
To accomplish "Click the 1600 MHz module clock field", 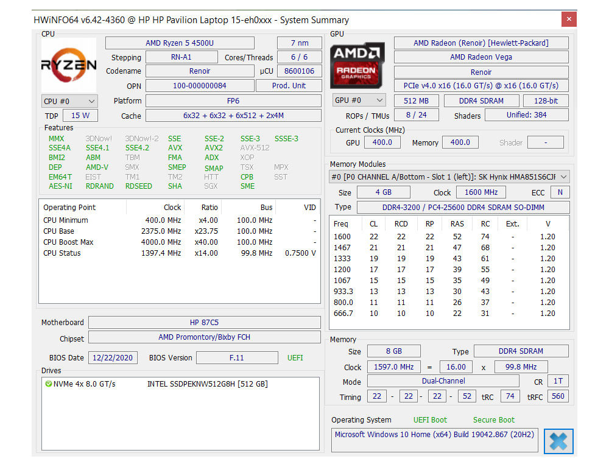I will click(x=481, y=192).
